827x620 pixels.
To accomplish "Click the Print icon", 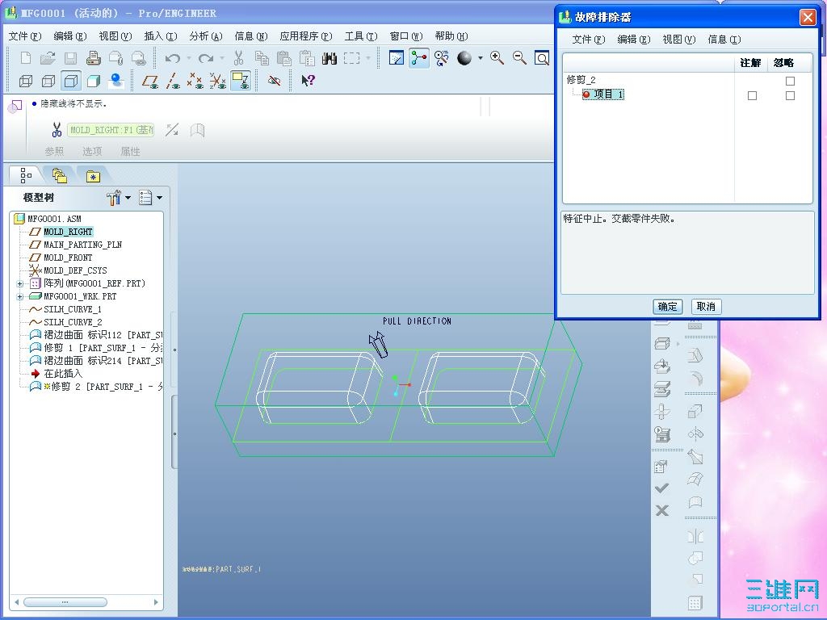I will 94,58.
